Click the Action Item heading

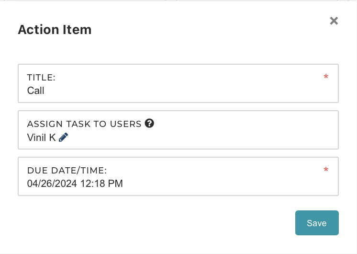(55, 30)
